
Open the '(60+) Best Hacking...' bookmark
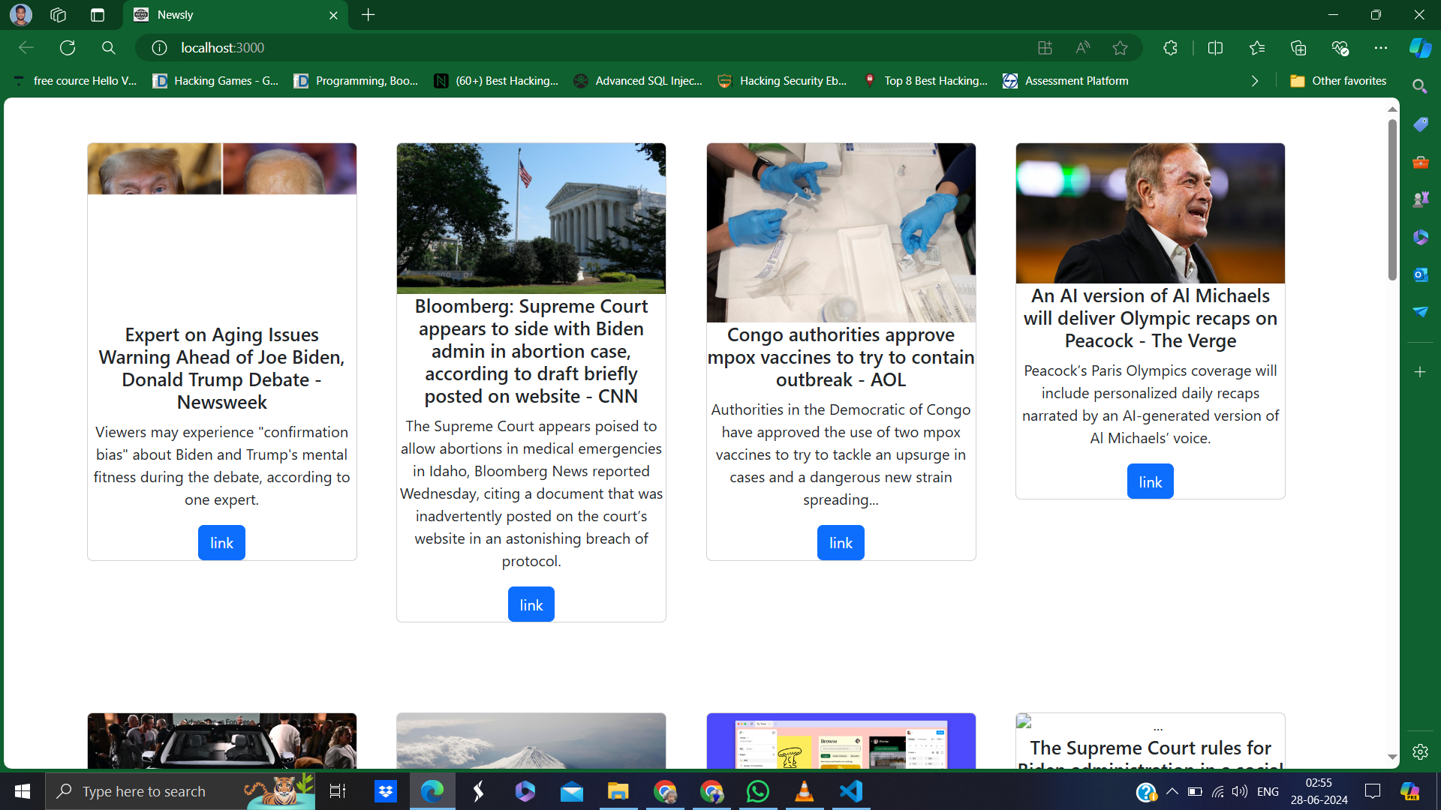496,81
